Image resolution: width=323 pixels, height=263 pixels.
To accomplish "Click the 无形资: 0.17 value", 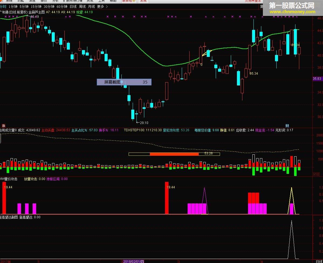I will (x=284, y=130).
